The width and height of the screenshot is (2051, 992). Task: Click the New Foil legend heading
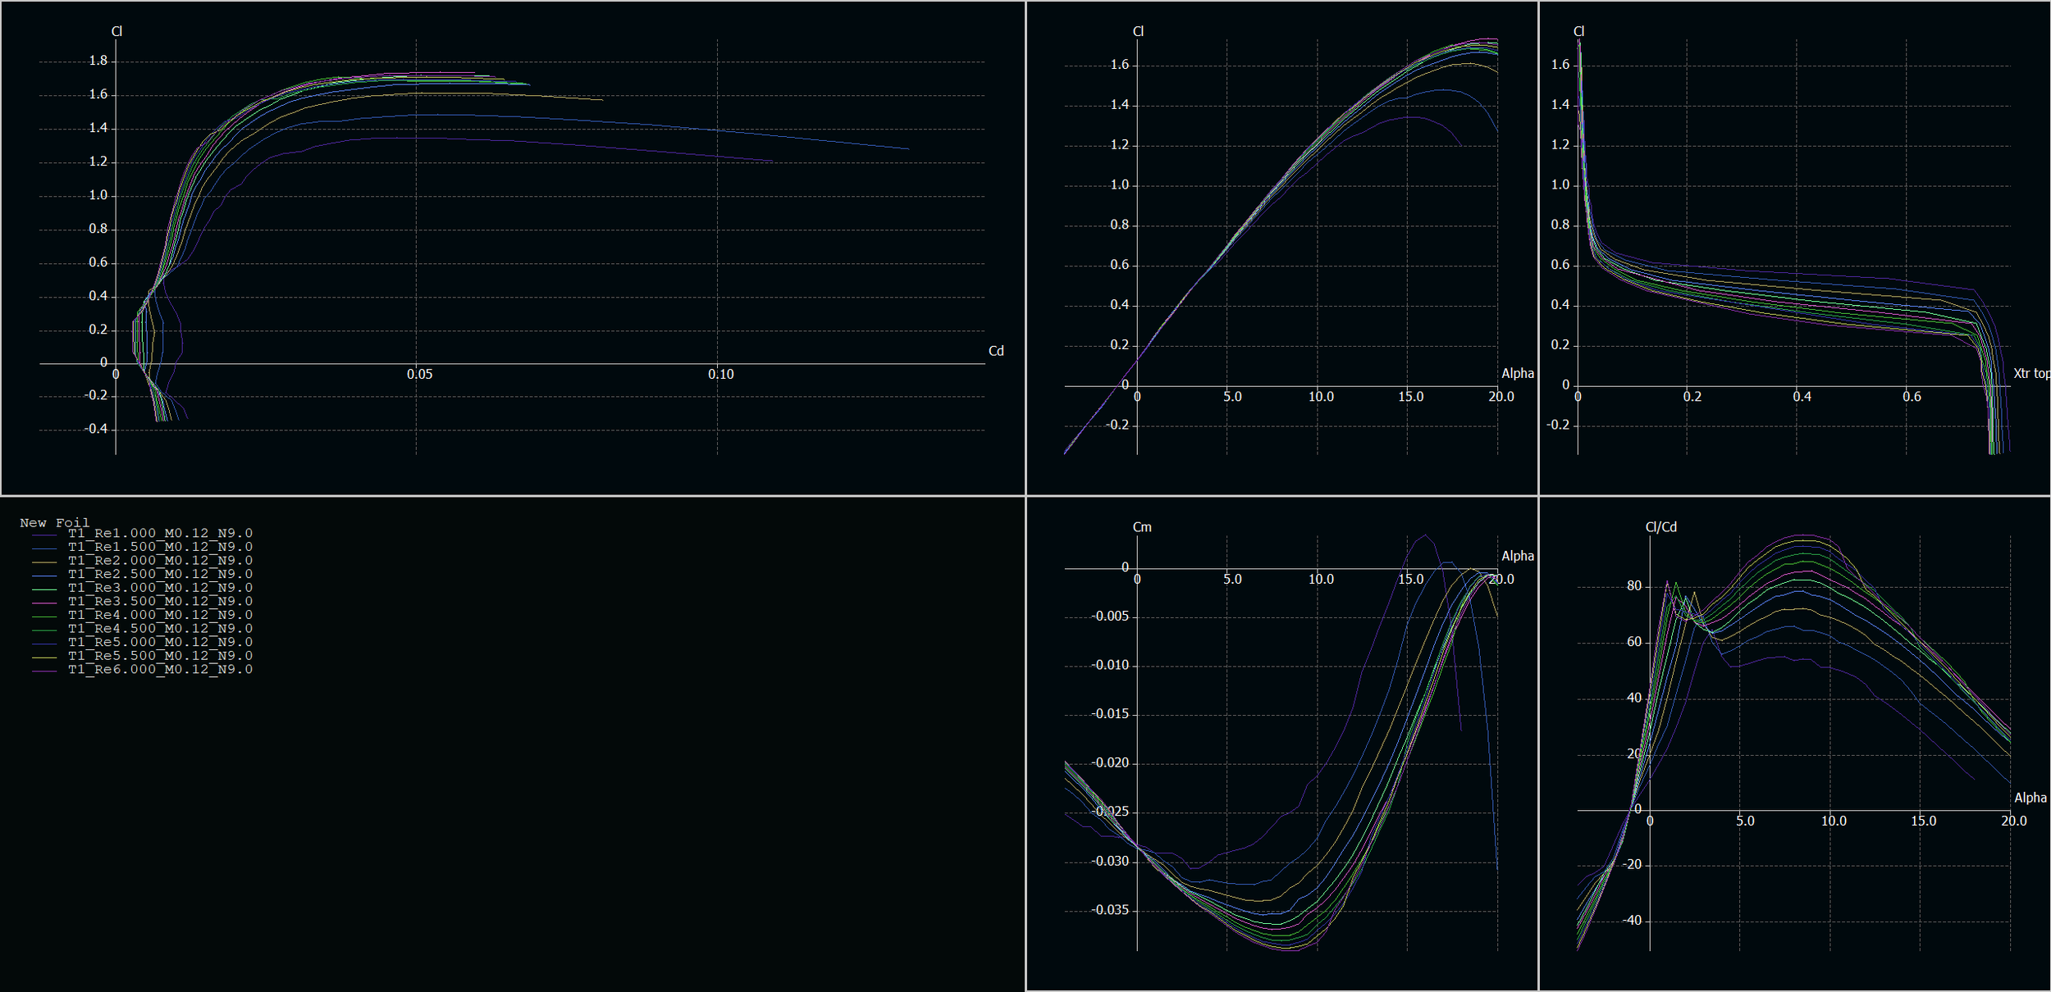[x=54, y=523]
